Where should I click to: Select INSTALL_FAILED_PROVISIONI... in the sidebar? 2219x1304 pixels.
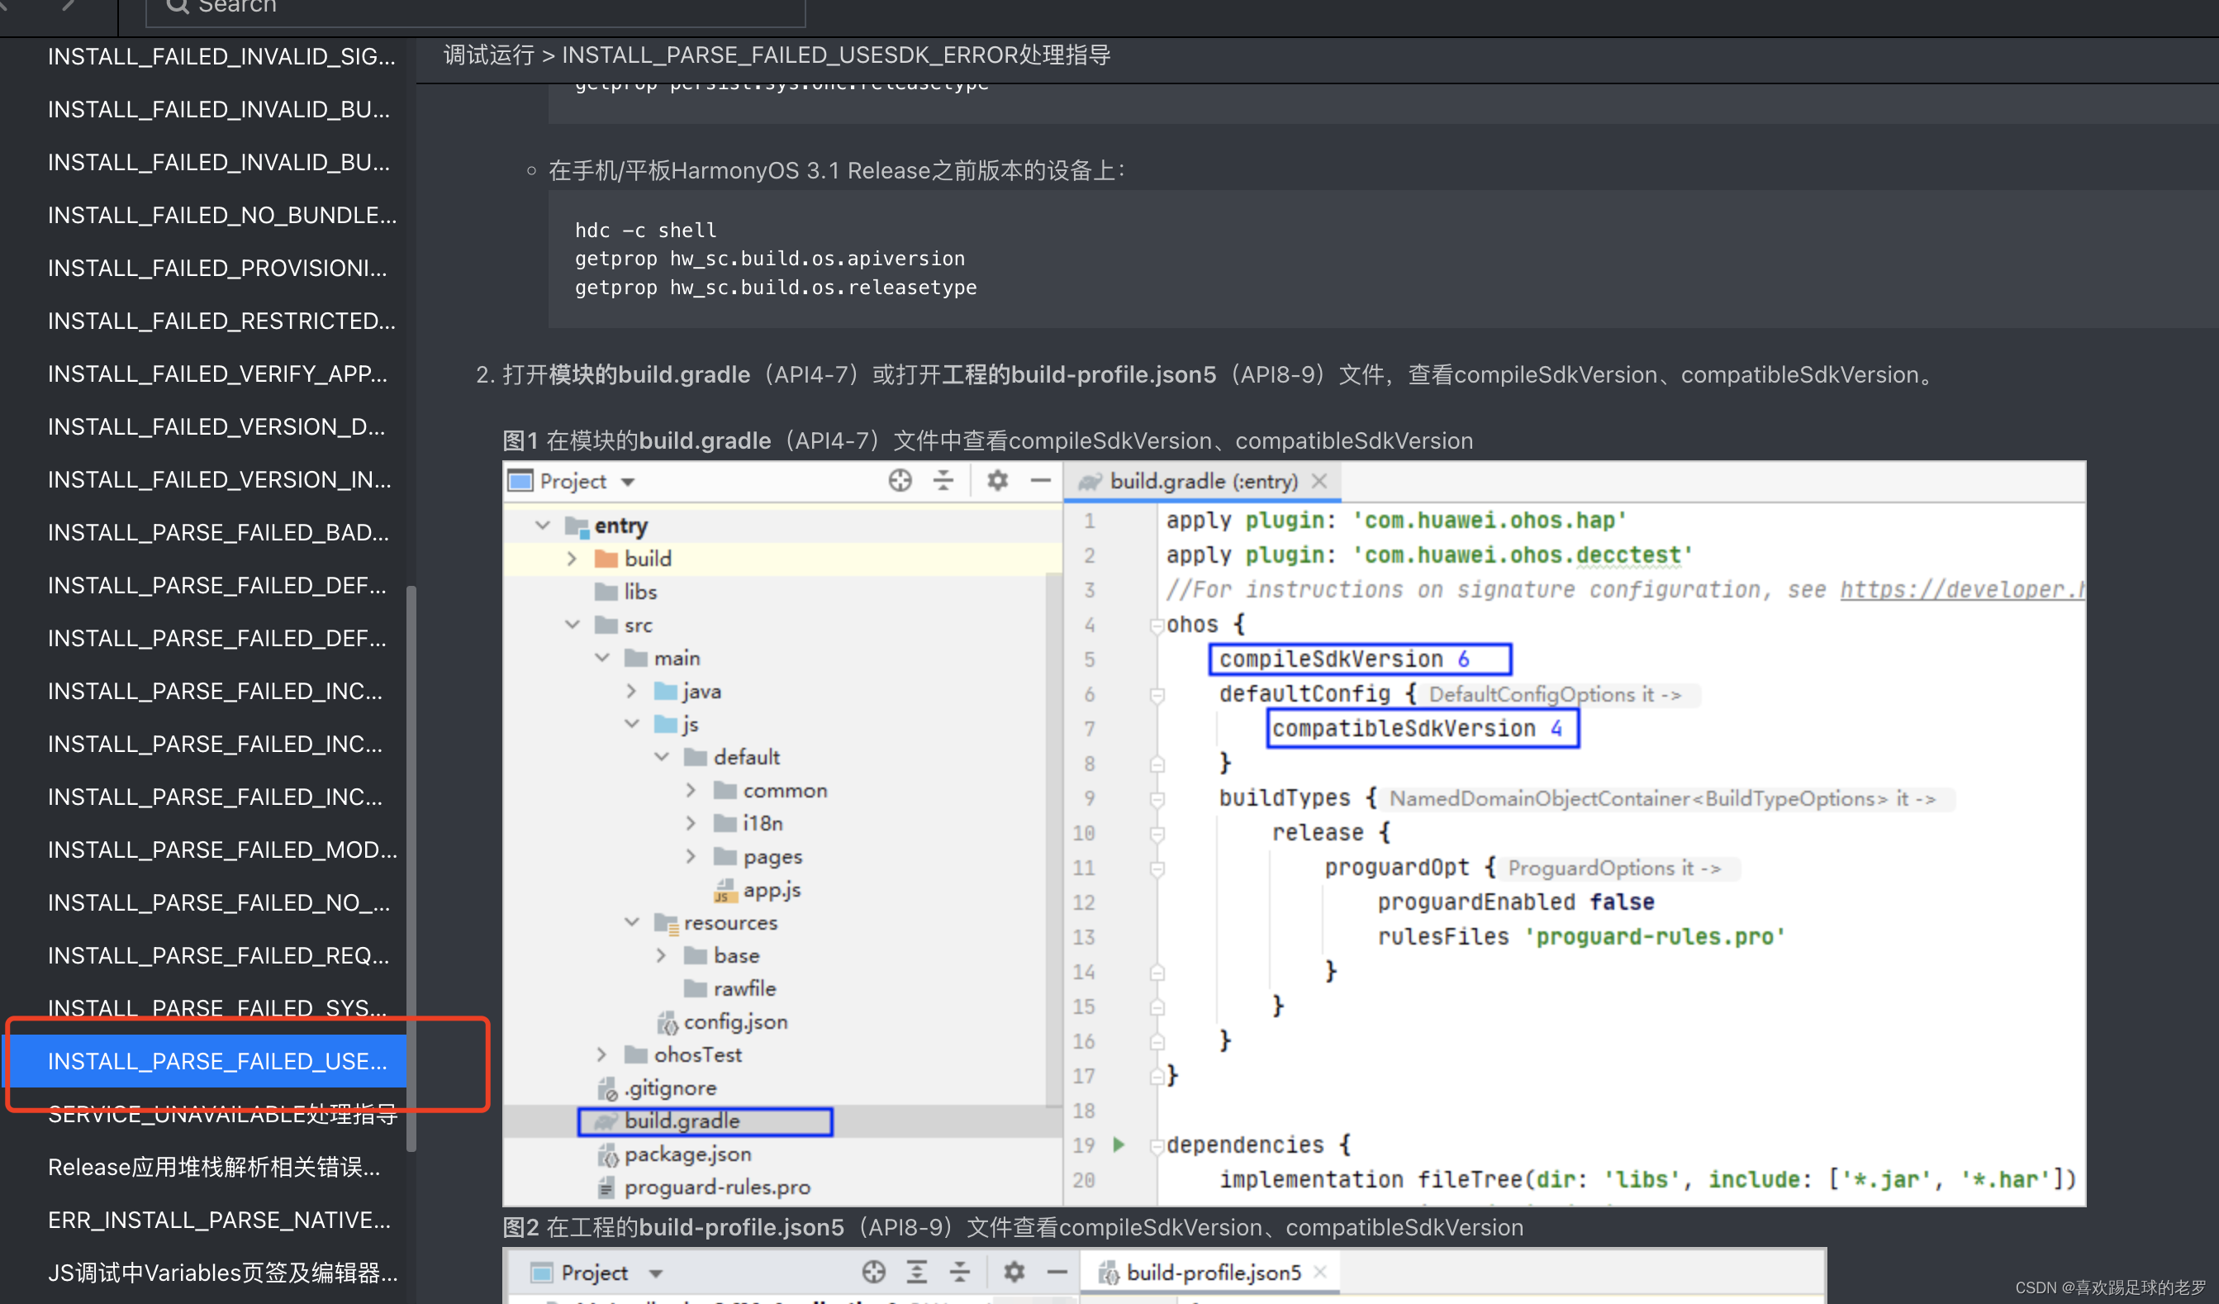217,268
